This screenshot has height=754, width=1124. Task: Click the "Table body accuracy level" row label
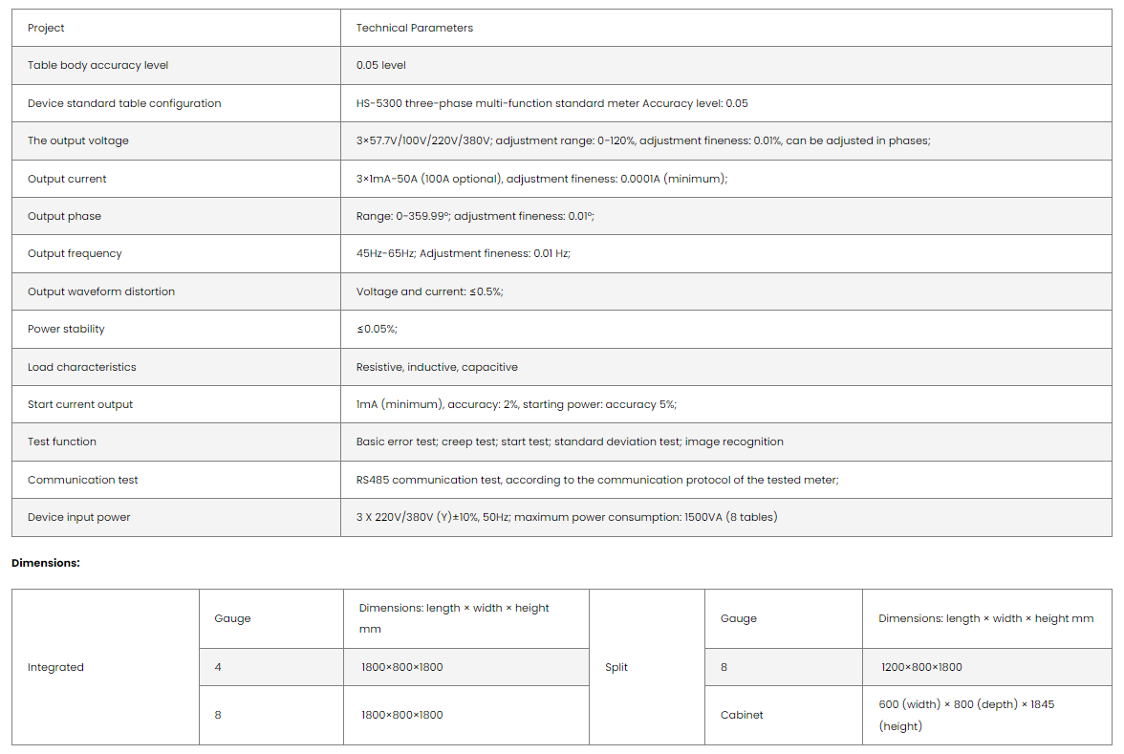pyautogui.click(x=98, y=65)
